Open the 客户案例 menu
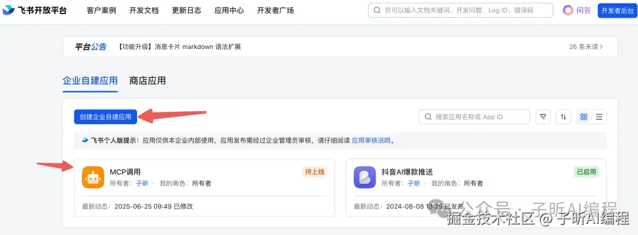This screenshot has height=235, width=638. pos(102,11)
